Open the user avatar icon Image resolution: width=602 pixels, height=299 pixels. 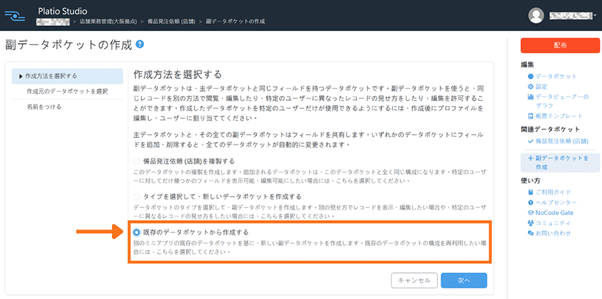536,16
